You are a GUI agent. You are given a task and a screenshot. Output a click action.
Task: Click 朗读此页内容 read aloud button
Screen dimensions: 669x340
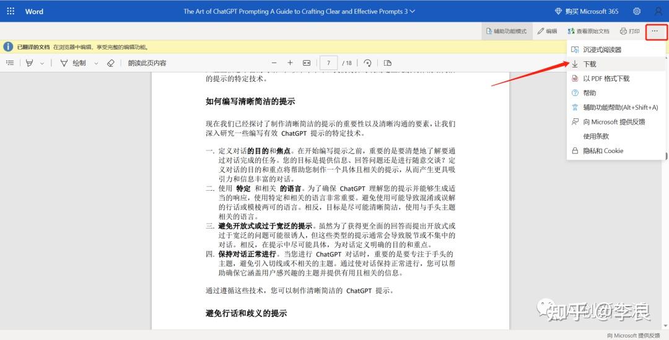click(x=147, y=63)
